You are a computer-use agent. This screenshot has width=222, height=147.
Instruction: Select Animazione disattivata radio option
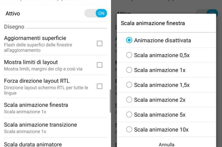(129, 40)
